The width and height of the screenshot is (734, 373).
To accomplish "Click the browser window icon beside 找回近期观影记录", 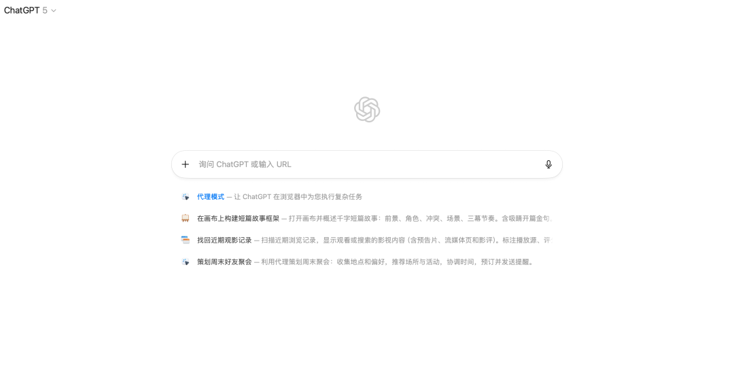I will click(x=186, y=240).
